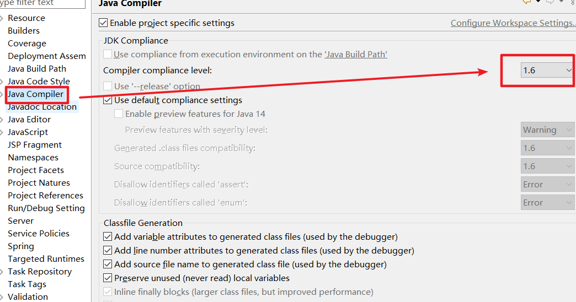Viewport: 576px width, 302px height.
Task: Select Run/Debug Settings in the tree
Action: [x=46, y=208]
